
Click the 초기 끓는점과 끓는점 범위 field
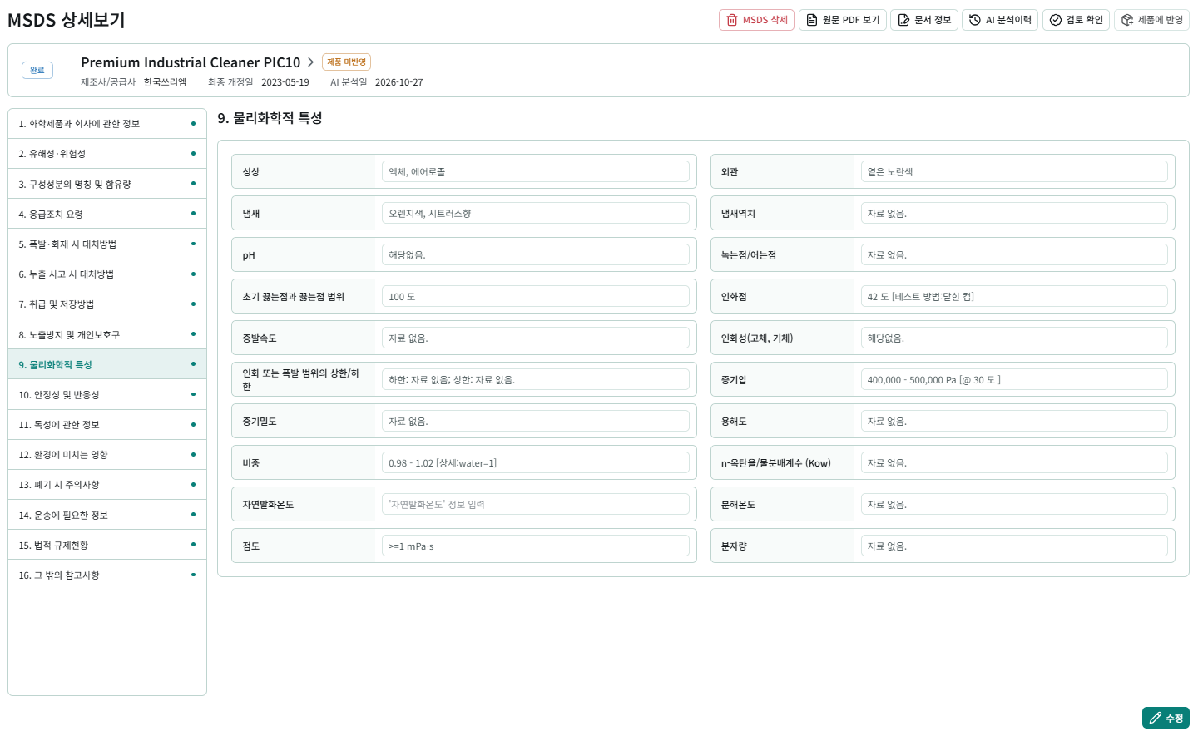pyautogui.click(x=536, y=296)
